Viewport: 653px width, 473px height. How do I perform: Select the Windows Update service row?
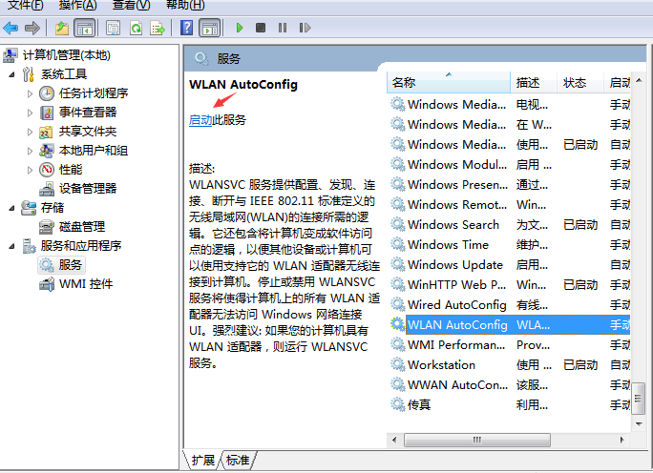[x=455, y=265]
